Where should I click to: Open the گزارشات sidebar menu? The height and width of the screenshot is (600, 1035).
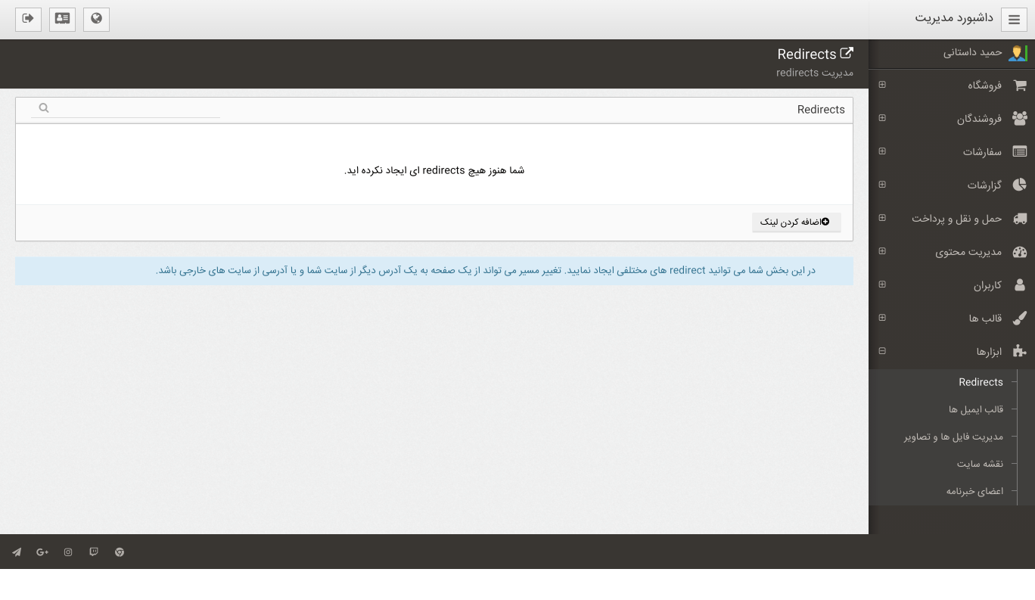[x=984, y=185]
